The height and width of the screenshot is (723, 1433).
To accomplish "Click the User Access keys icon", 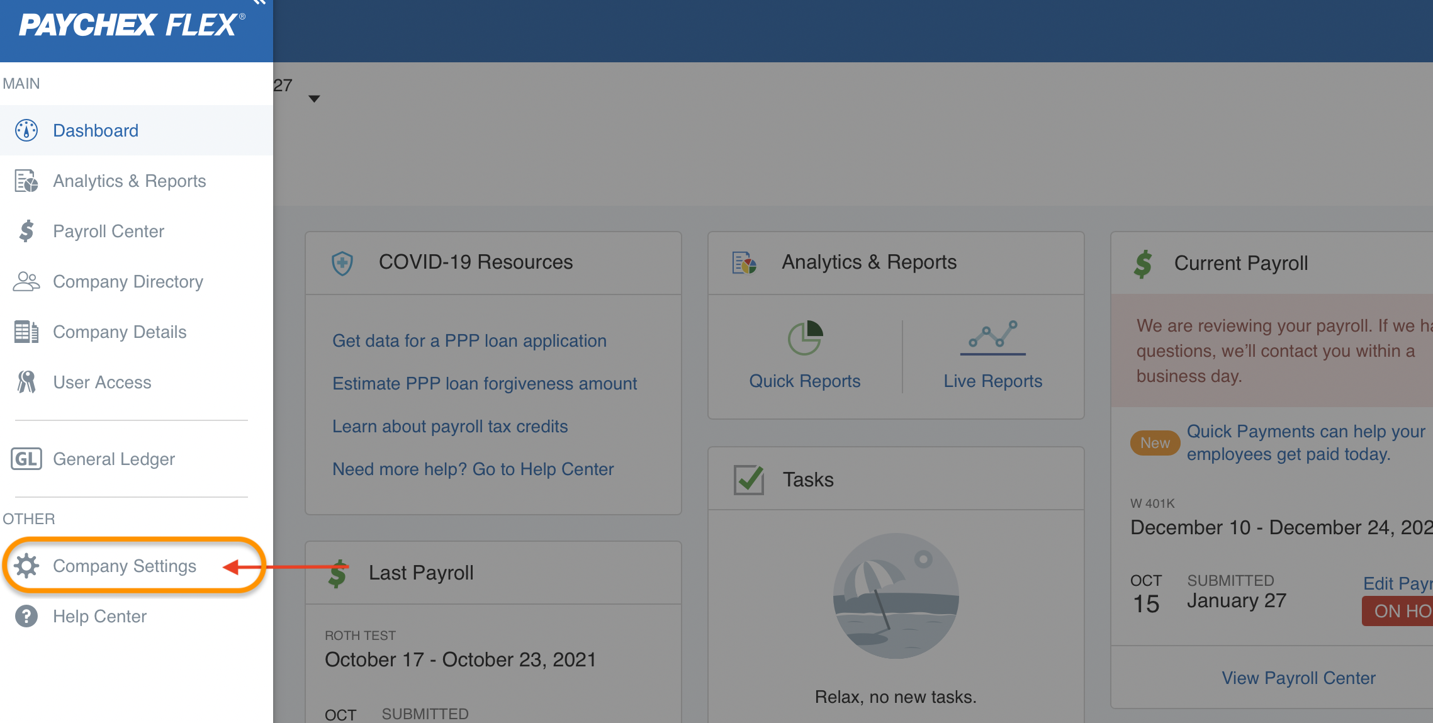I will (x=26, y=382).
